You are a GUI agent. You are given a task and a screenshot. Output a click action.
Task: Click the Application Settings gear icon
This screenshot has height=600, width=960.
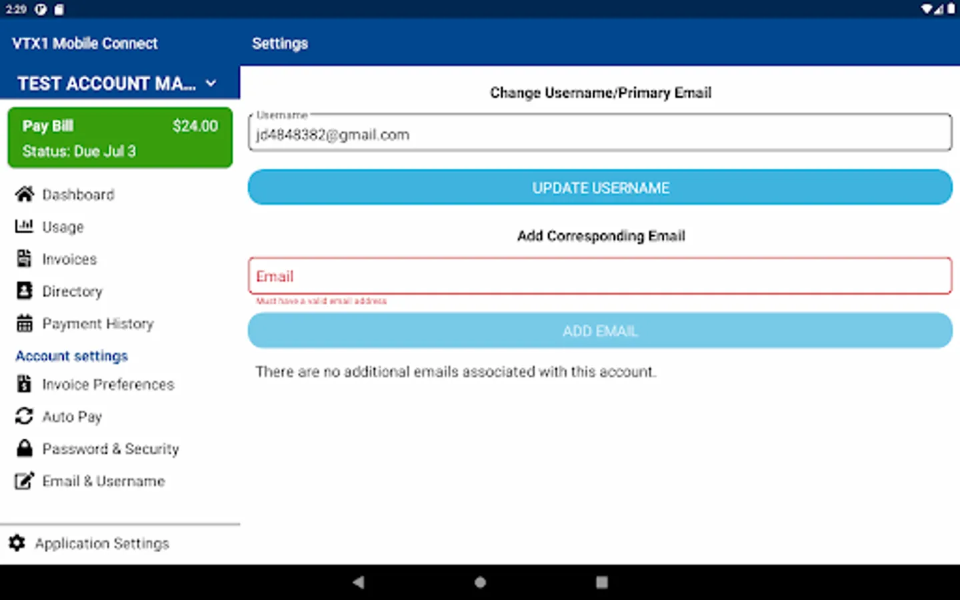17,543
